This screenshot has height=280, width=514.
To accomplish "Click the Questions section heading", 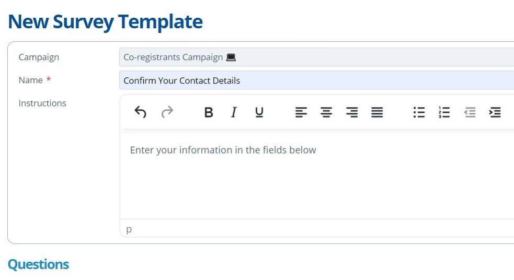I will point(38,264).
